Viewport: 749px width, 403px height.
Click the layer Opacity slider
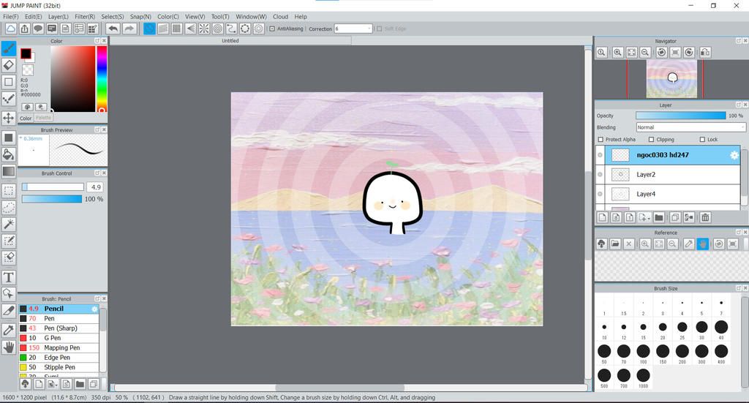click(x=681, y=116)
